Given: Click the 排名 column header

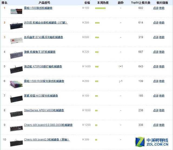Looking at the screenshot, I should click(4, 3).
